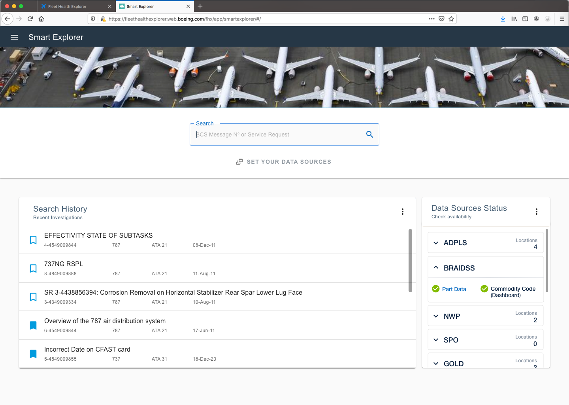The width and height of the screenshot is (569, 405).
Task: Open Data Sources Status three-dot menu
Action: tap(536, 212)
